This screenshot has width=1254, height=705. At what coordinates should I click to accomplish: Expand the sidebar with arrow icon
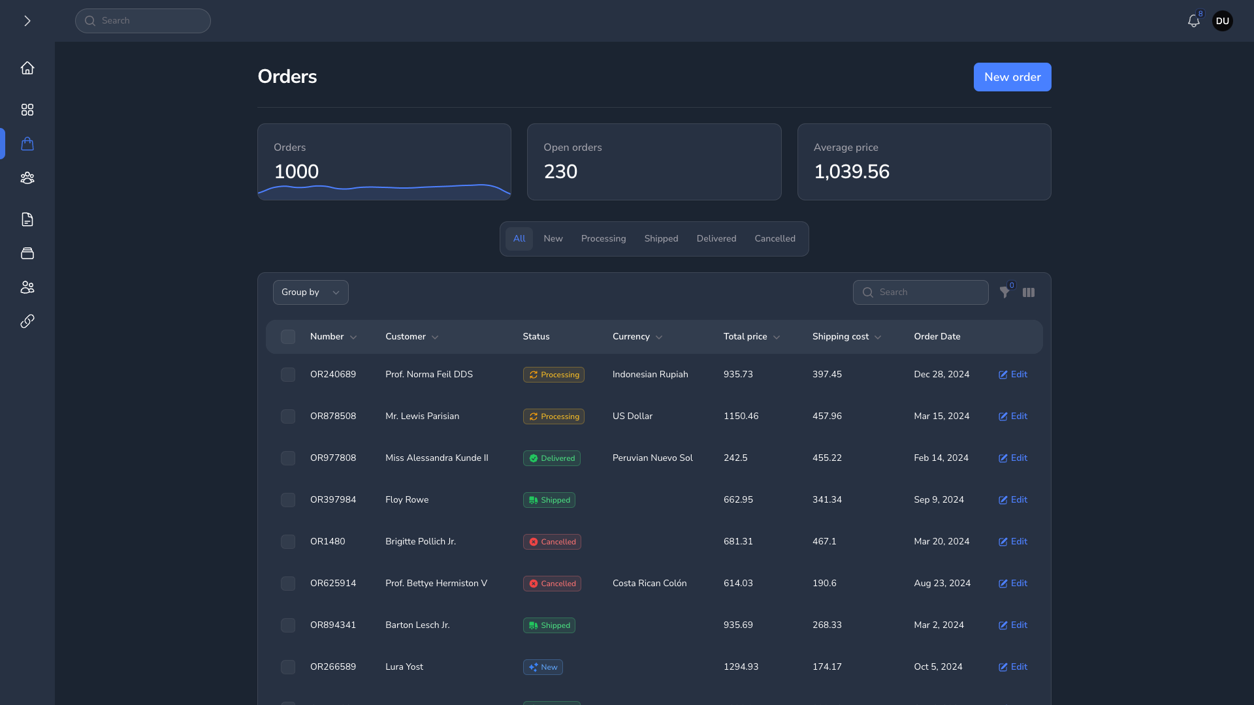click(27, 21)
